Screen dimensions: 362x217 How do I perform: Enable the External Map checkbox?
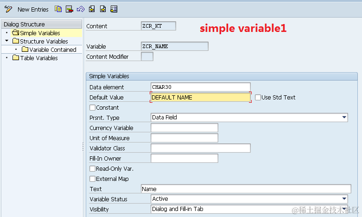(x=92, y=179)
